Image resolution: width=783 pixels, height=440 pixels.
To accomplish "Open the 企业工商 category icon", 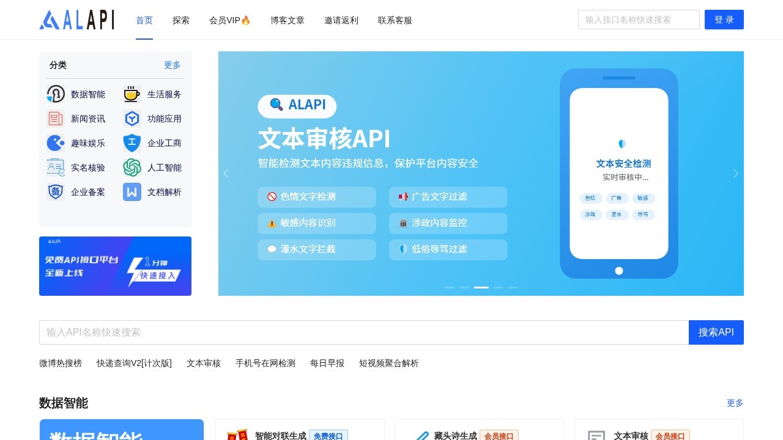I will 132,143.
